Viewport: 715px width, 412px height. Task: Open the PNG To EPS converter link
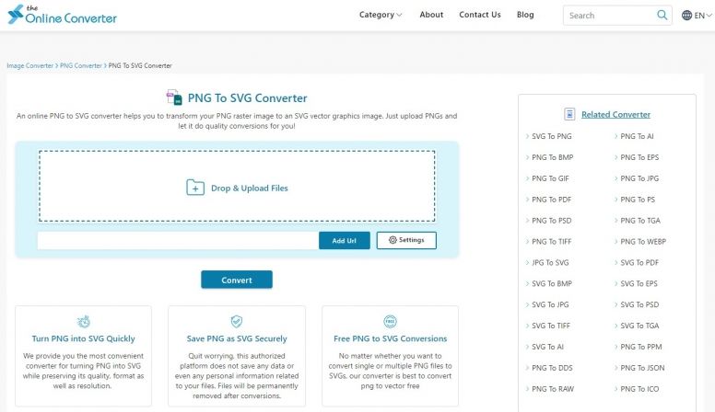click(x=639, y=157)
